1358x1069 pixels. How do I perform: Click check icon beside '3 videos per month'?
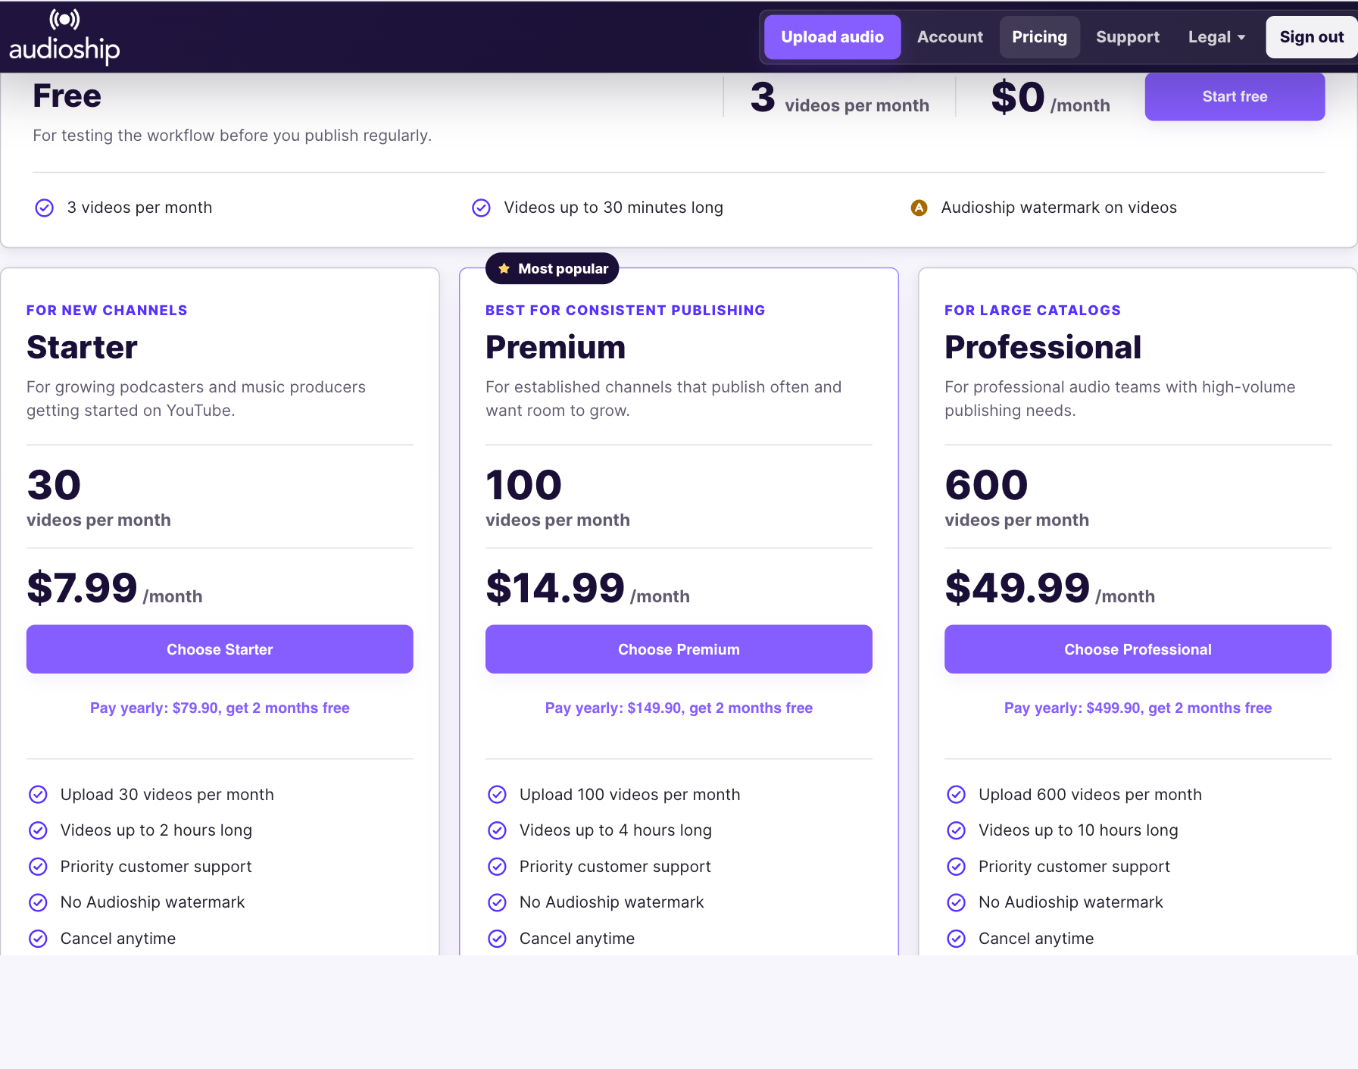coord(45,208)
